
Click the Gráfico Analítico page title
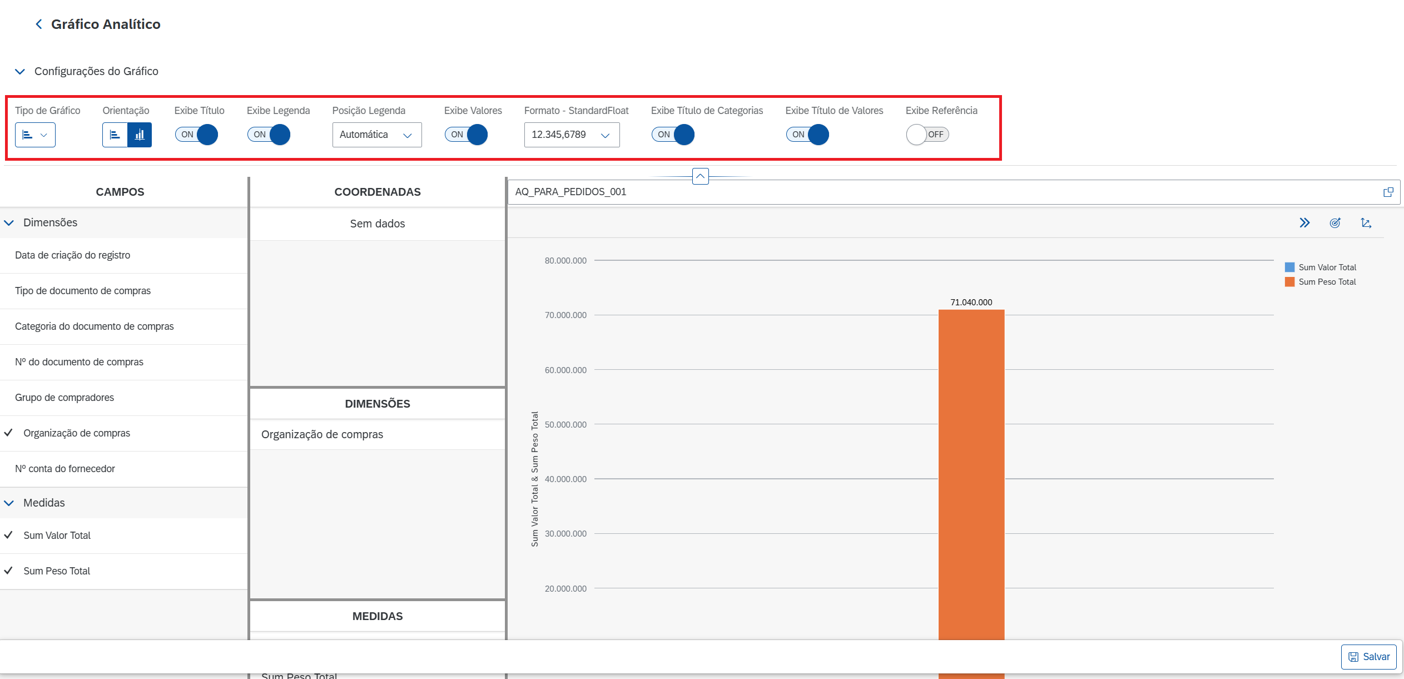tap(106, 24)
